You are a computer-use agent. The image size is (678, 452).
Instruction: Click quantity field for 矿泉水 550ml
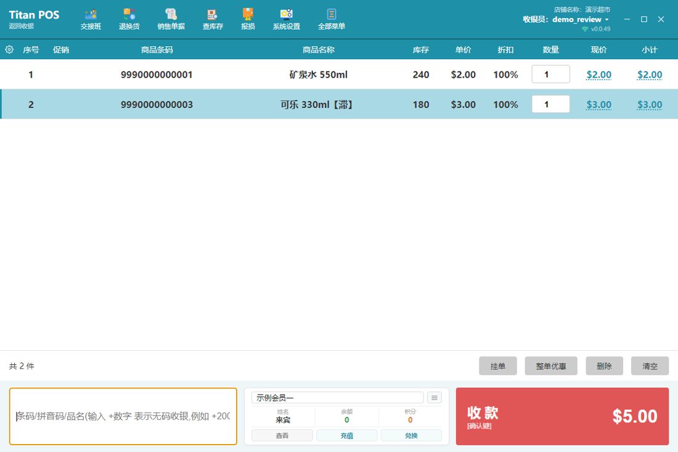[x=550, y=74]
